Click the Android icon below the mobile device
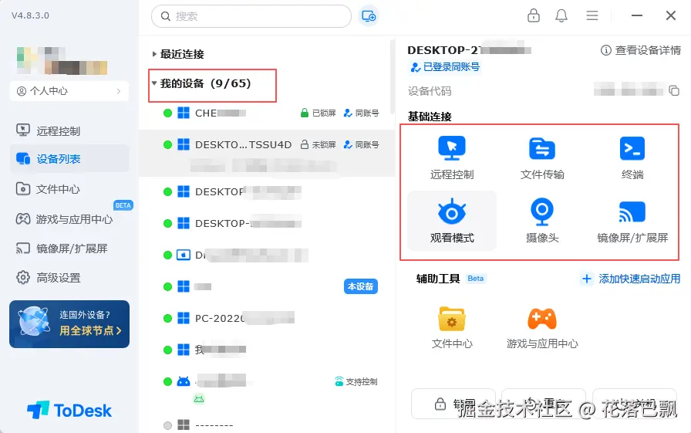 (x=199, y=399)
